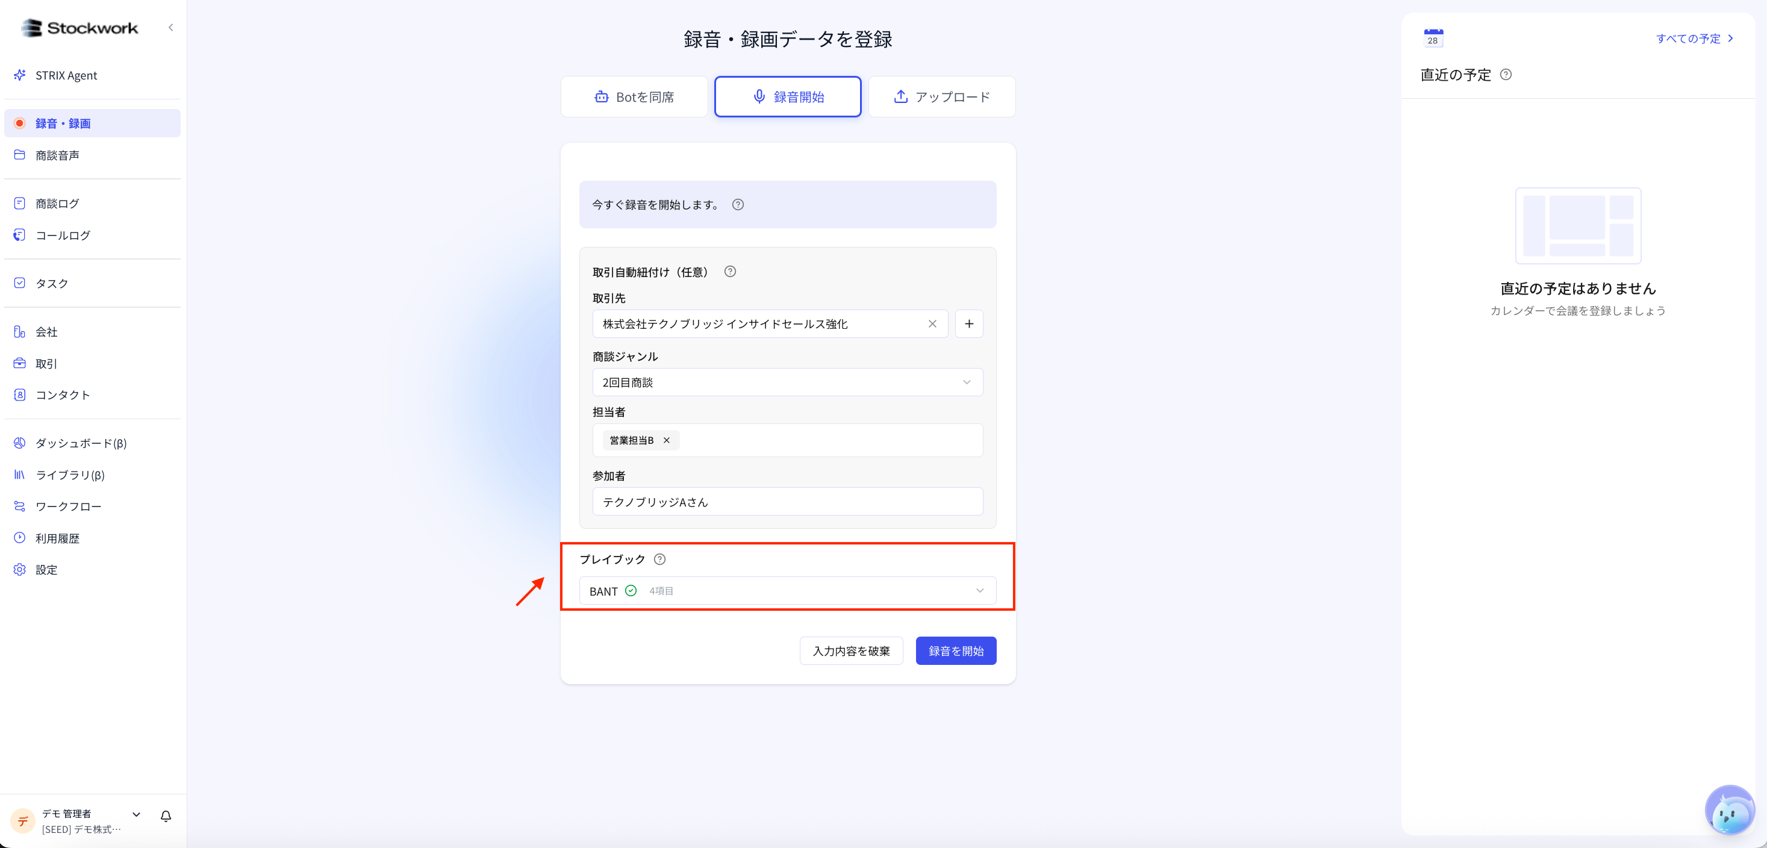The height and width of the screenshot is (848, 1767).
Task: Click the 利用履歴 clock icon
Action: pos(20,538)
